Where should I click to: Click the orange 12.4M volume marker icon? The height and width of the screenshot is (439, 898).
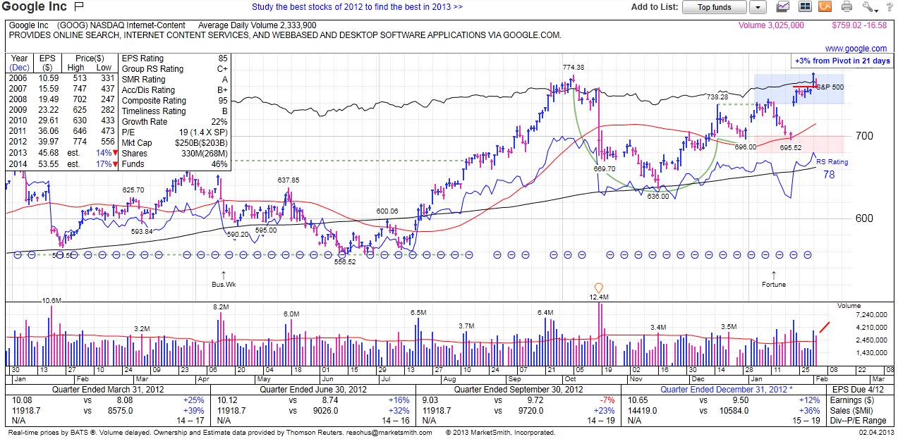pyautogui.click(x=599, y=287)
